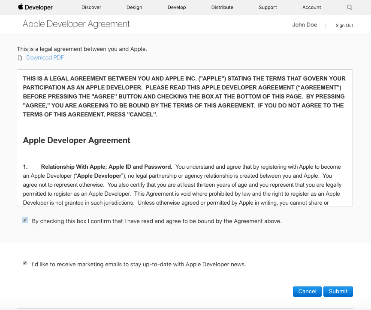Click the Sign Out link

tap(344, 26)
